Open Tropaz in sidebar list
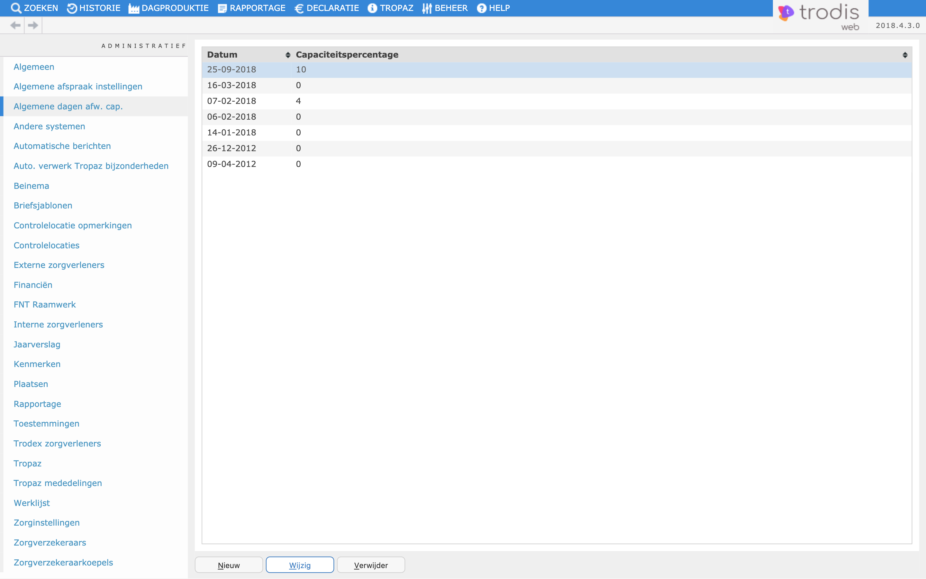 click(x=28, y=463)
